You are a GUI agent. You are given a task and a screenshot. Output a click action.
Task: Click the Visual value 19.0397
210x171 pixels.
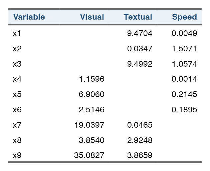tap(89, 125)
